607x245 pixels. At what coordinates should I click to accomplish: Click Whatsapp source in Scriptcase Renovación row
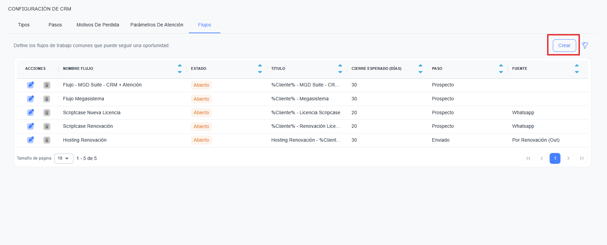pos(523,126)
